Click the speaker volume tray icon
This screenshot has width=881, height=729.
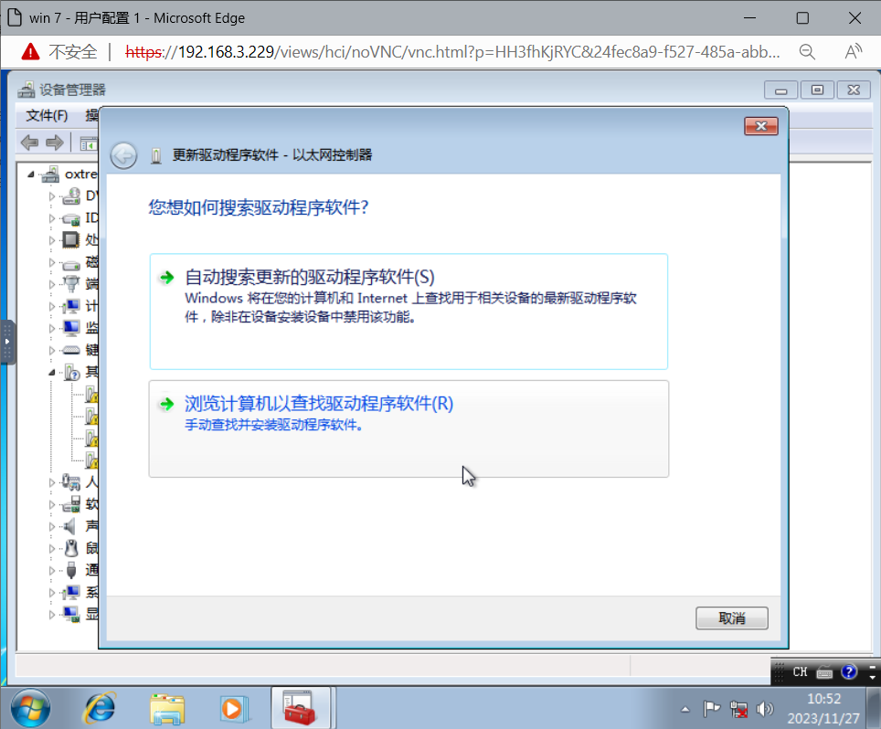(766, 709)
